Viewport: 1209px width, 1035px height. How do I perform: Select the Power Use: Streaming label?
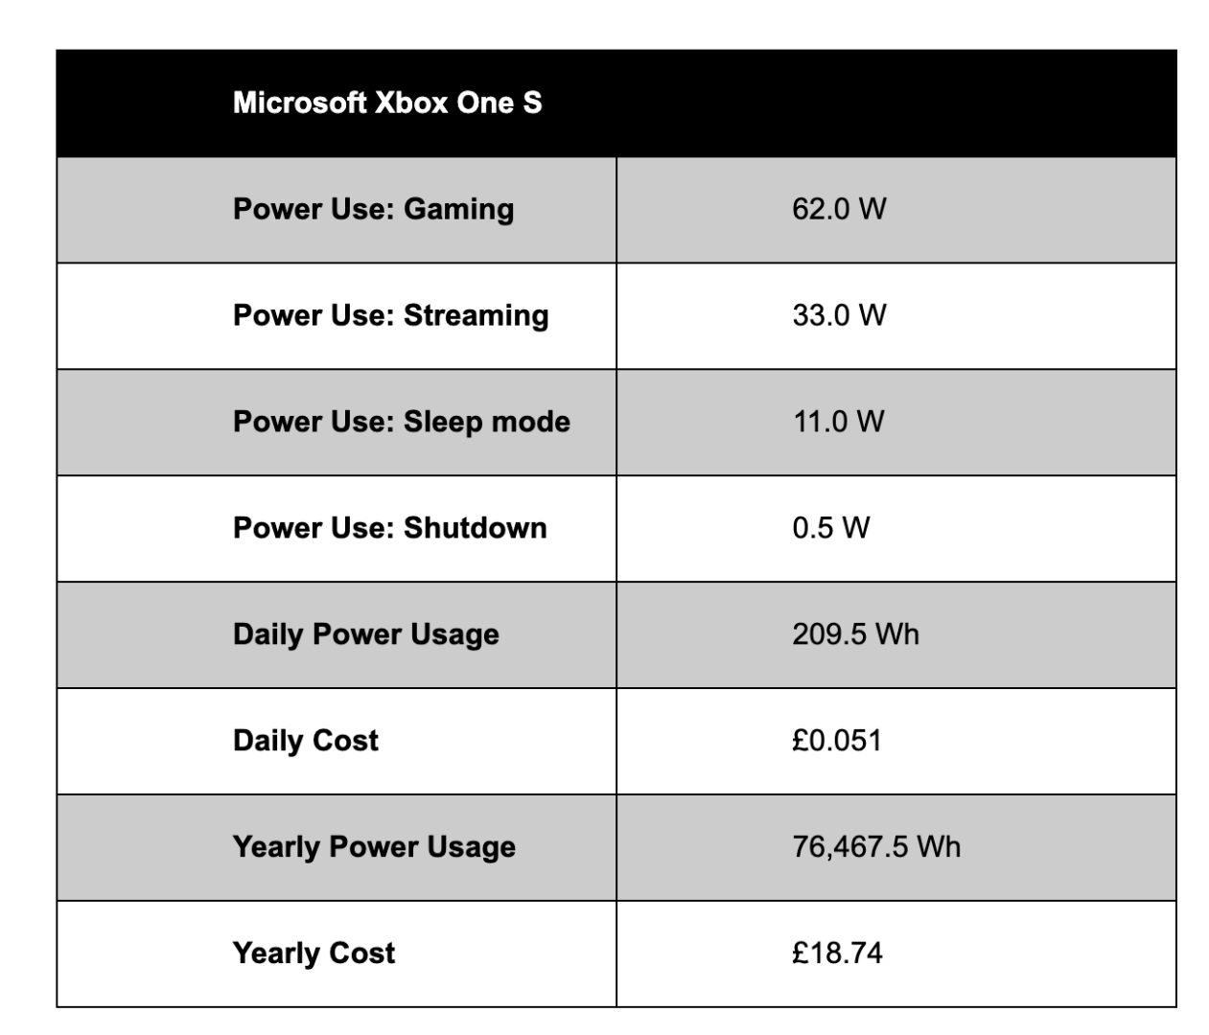point(390,315)
